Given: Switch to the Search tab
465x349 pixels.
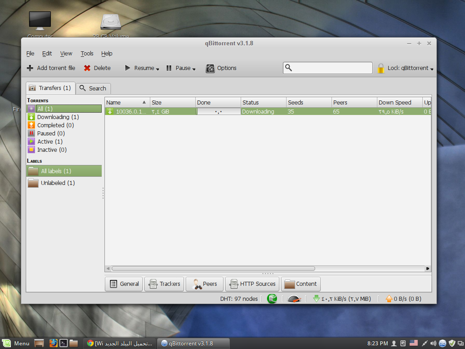Looking at the screenshot, I should (94, 89).
